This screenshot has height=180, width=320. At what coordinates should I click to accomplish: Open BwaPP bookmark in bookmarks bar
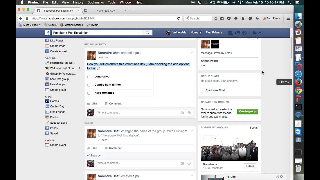pos(93,25)
